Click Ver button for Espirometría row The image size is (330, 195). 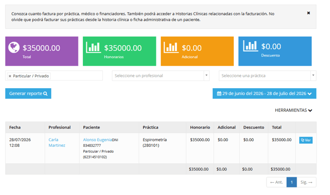point(306,140)
